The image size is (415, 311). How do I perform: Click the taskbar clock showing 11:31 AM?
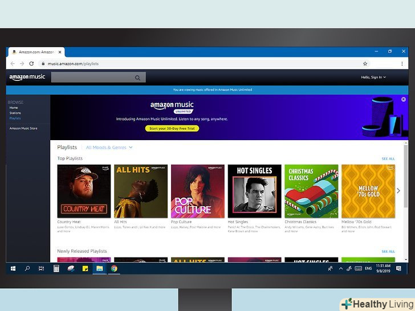383,268
